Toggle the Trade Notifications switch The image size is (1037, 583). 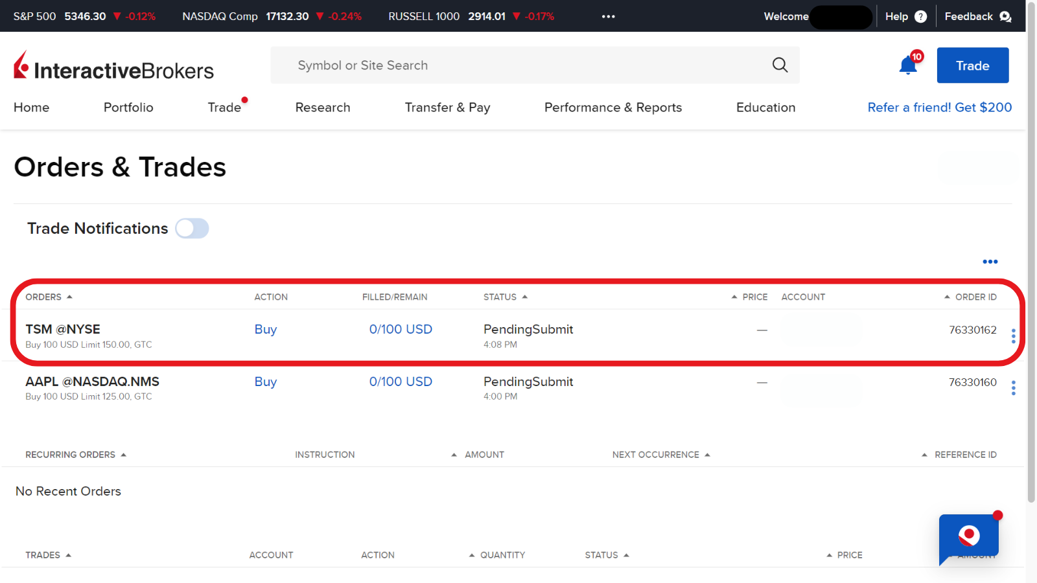(x=192, y=229)
